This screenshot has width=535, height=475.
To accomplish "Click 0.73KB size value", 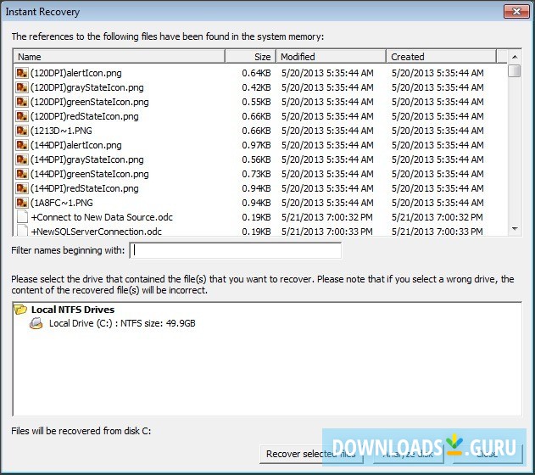I will point(256,174).
